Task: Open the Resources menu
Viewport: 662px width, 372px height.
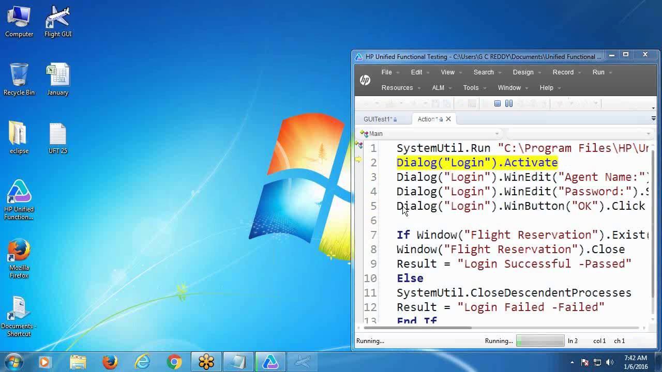Action: click(401, 88)
